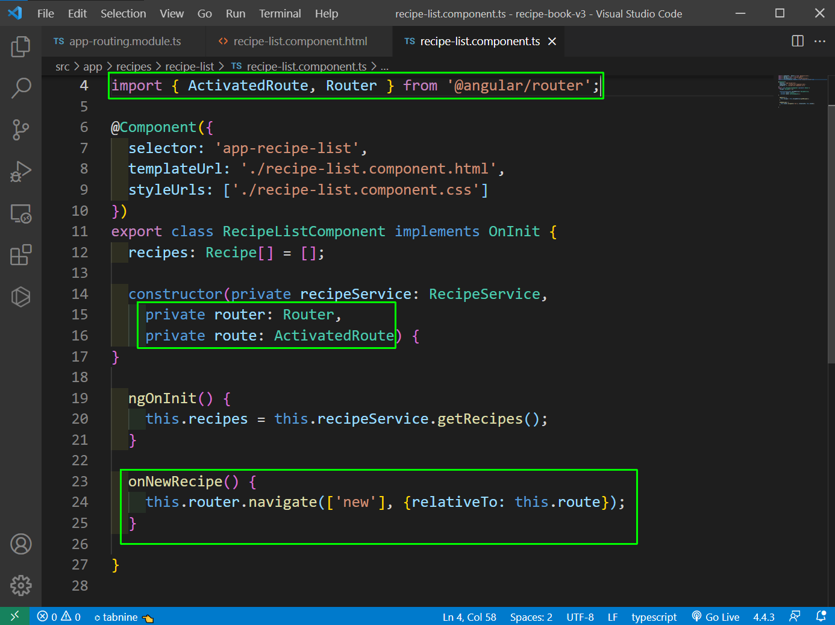
Task: Click the '@Component' decorator
Action: coord(154,127)
